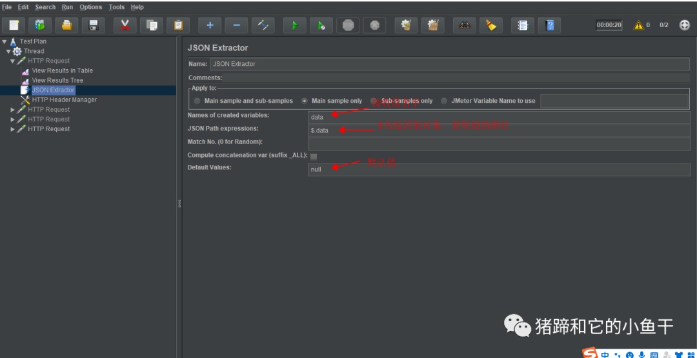Click the Names of created variables field
The width and height of the screenshot is (697, 358).
pos(499,118)
